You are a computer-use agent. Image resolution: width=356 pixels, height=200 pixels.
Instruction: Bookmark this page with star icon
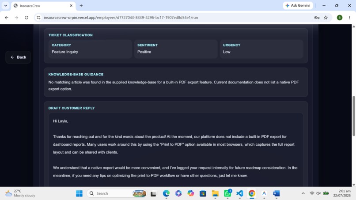(326, 18)
